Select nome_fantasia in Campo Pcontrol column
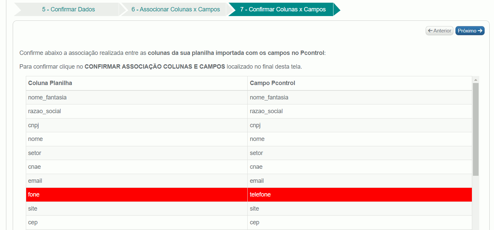Viewport: 494px width, 230px height. point(360,97)
